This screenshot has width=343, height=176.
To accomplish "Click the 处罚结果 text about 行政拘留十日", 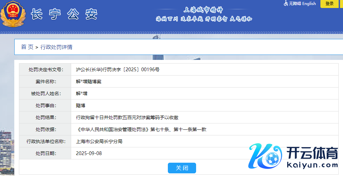I will pos(127,117).
